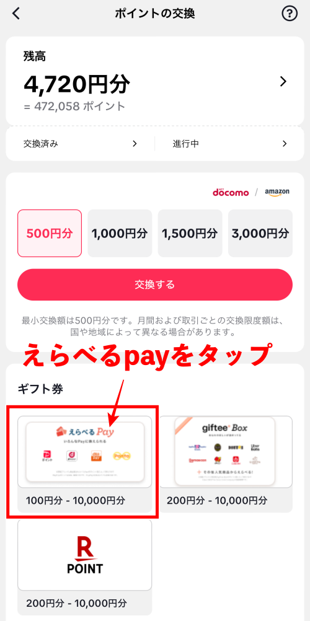310x621 pixels.
Task: Expand the 進行中 section chevron
Action: point(284,144)
